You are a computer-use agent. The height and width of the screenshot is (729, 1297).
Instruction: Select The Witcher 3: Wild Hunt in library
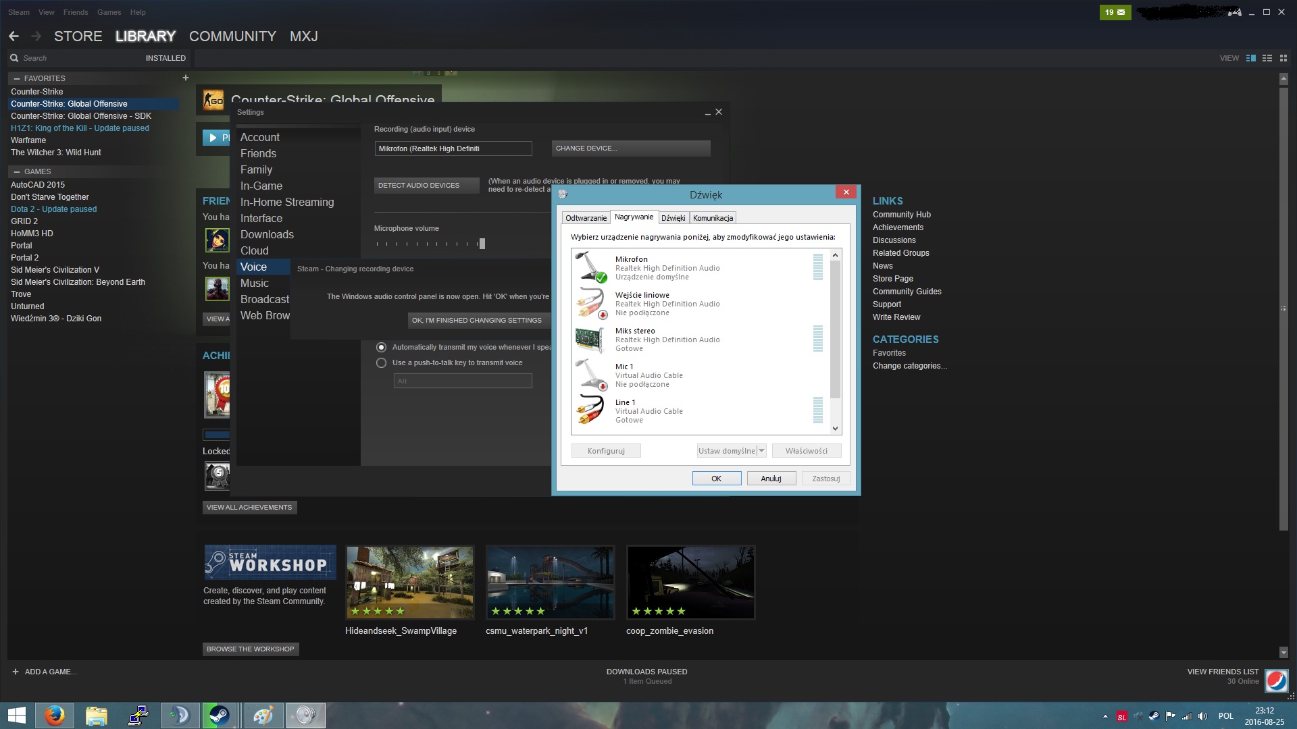tap(56, 153)
